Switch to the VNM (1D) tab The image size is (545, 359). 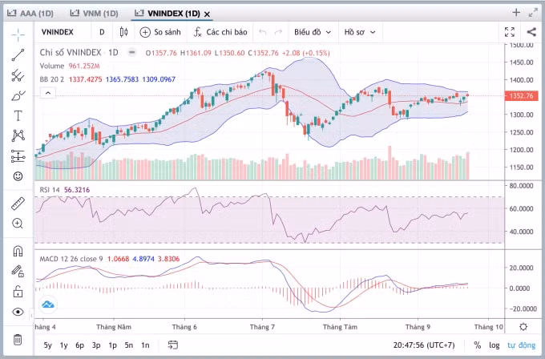click(95, 14)
